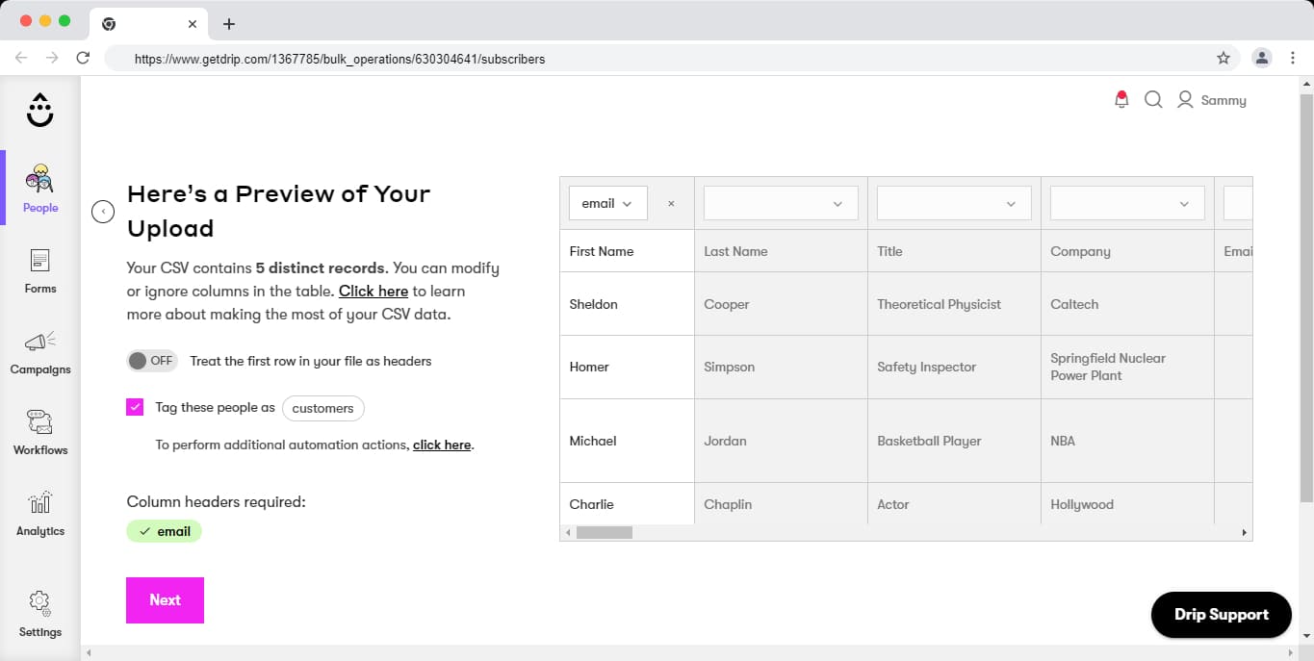Click the table horizontal scrollbar thumb
The width and height of the screenshot is (1314, 661).
[x=605, y=532]
